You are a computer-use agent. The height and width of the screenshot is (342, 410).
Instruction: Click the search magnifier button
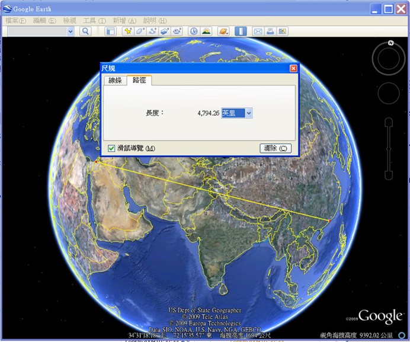[85, 31]
